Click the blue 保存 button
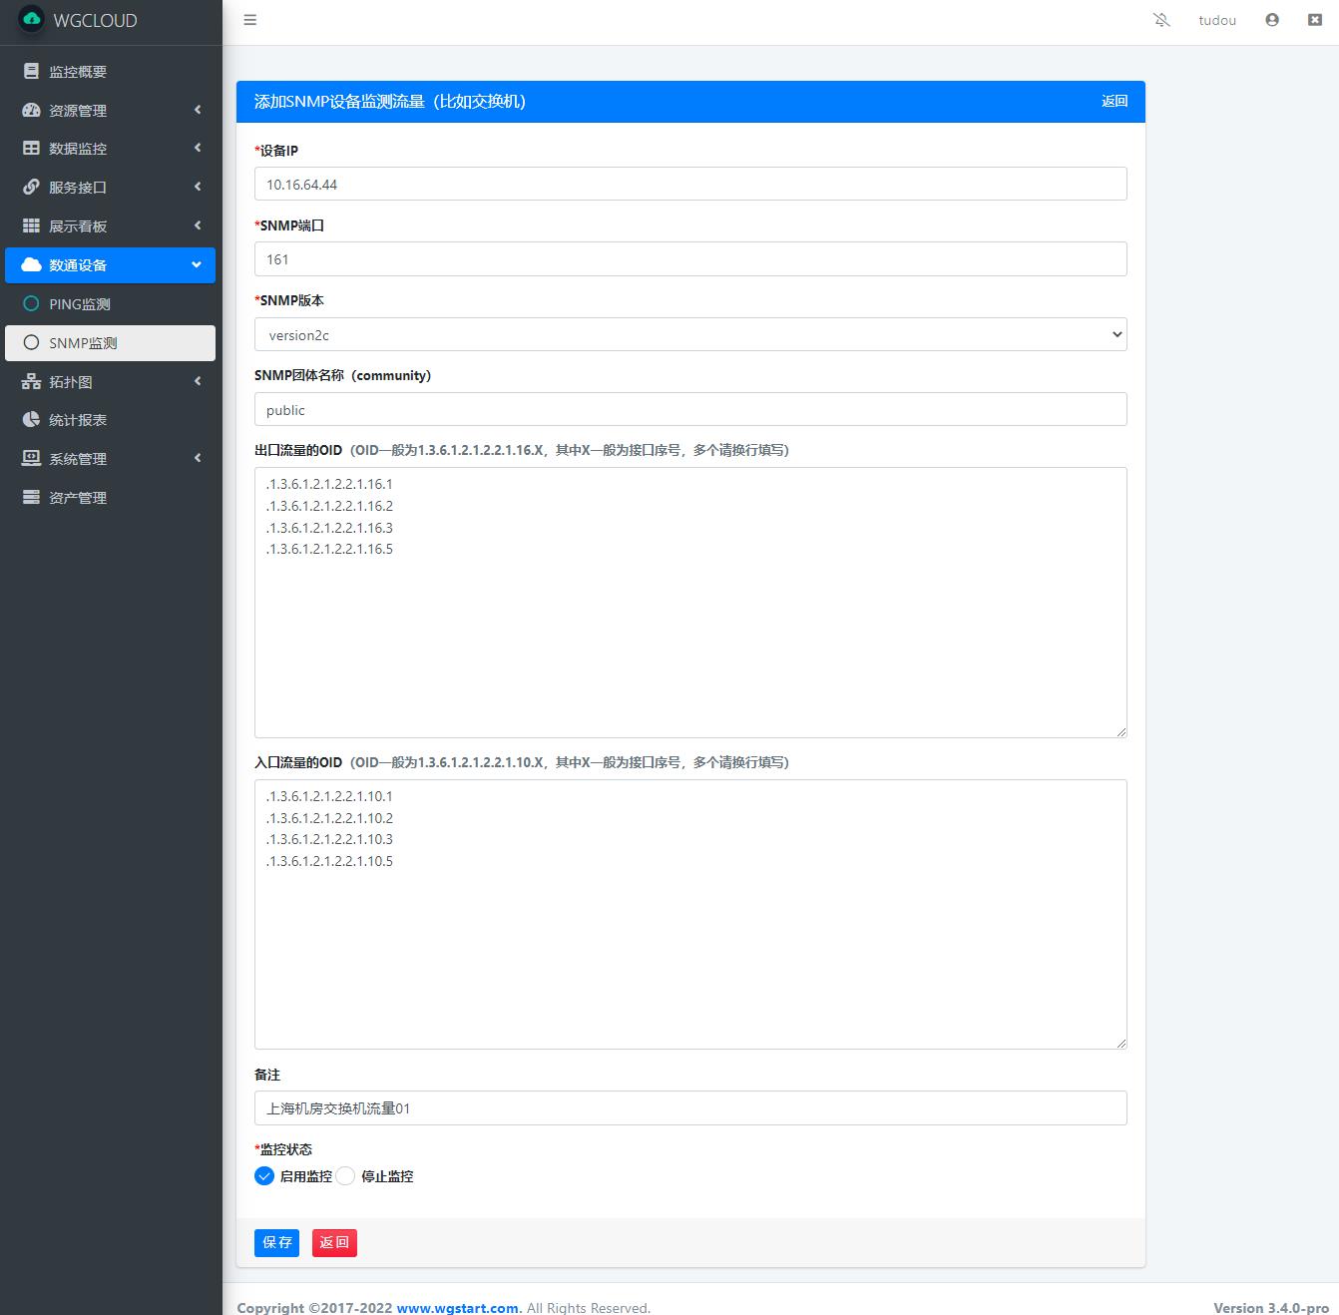This screenshot has width=1339, height=1315. [276, 1243]
